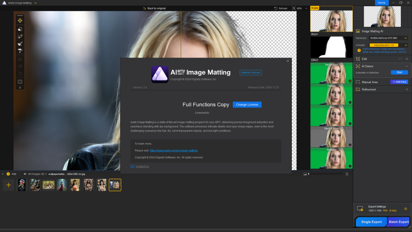Select the pencil Brush tool
Viewport: 412px width, 232px height.
(x=20, y=36)
